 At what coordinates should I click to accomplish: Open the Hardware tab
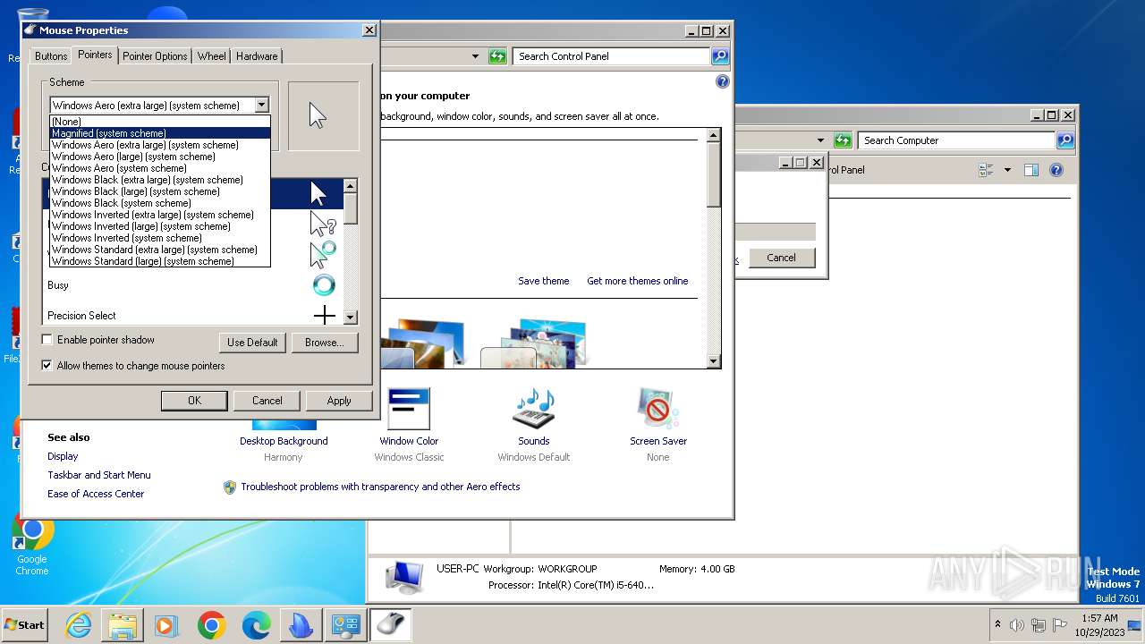point(257,56)
